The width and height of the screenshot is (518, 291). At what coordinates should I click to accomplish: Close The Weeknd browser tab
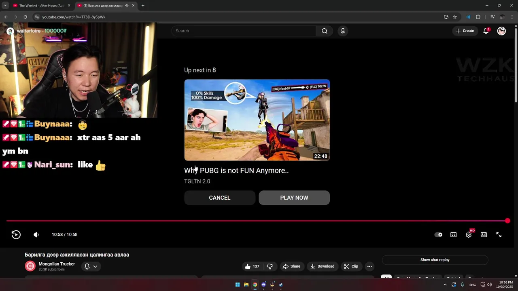pyautogui.click(x=69, y=6)
